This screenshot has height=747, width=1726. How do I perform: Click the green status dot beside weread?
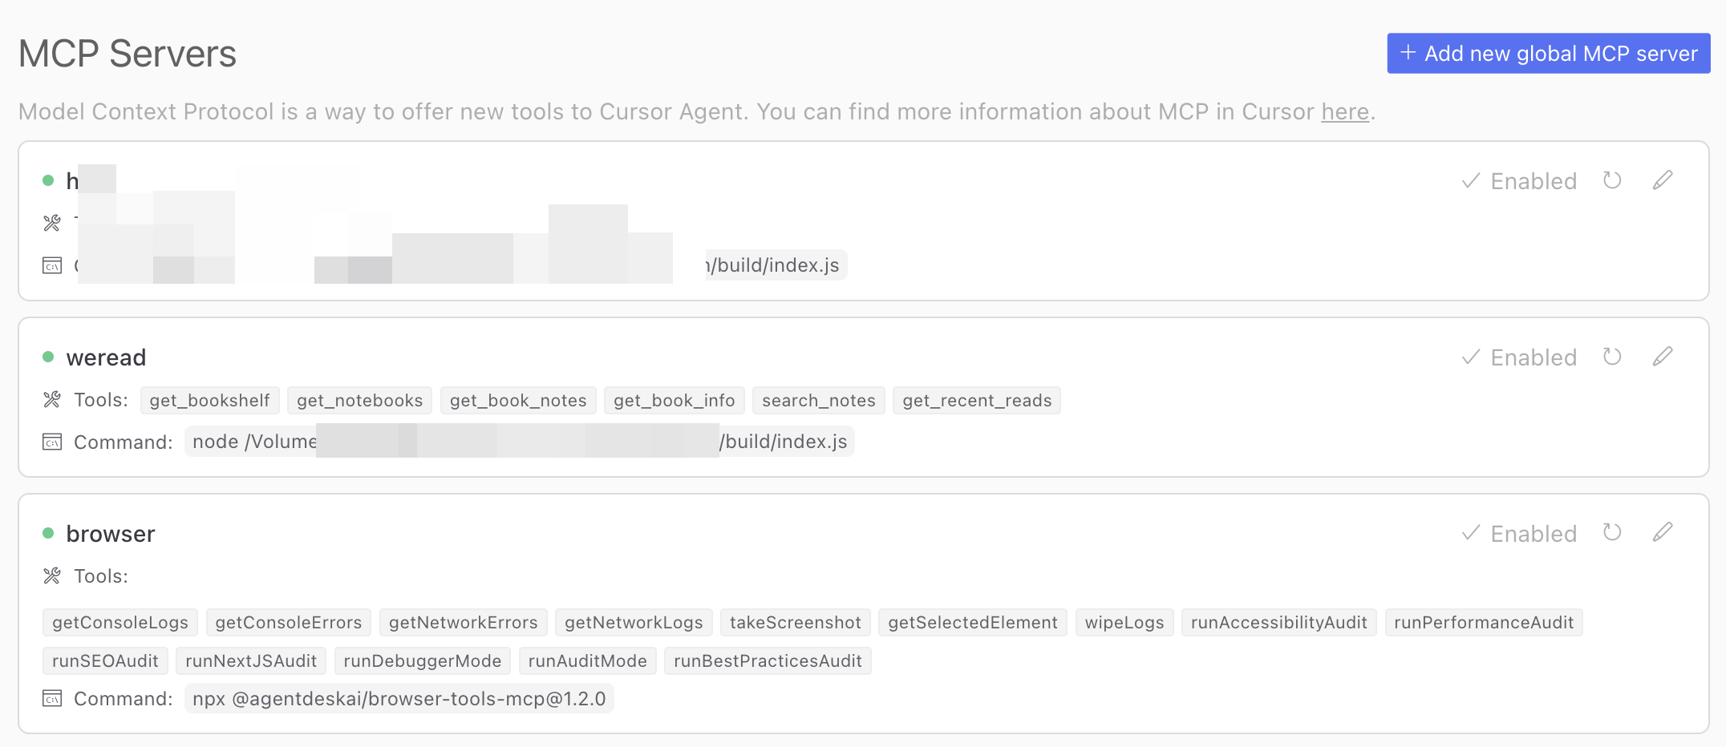(x=48, y=357)
